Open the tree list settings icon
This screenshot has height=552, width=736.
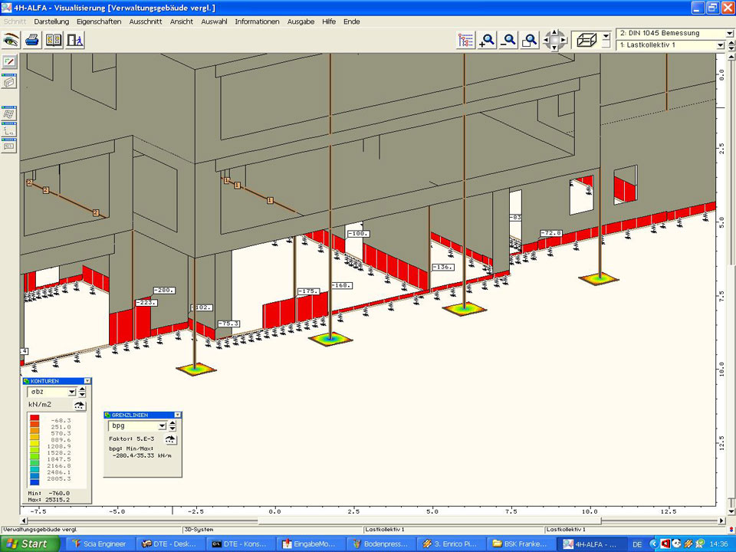click(x=465, y=41)
